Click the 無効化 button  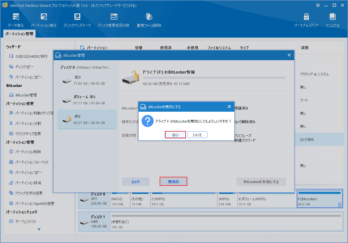pos(174,182)
